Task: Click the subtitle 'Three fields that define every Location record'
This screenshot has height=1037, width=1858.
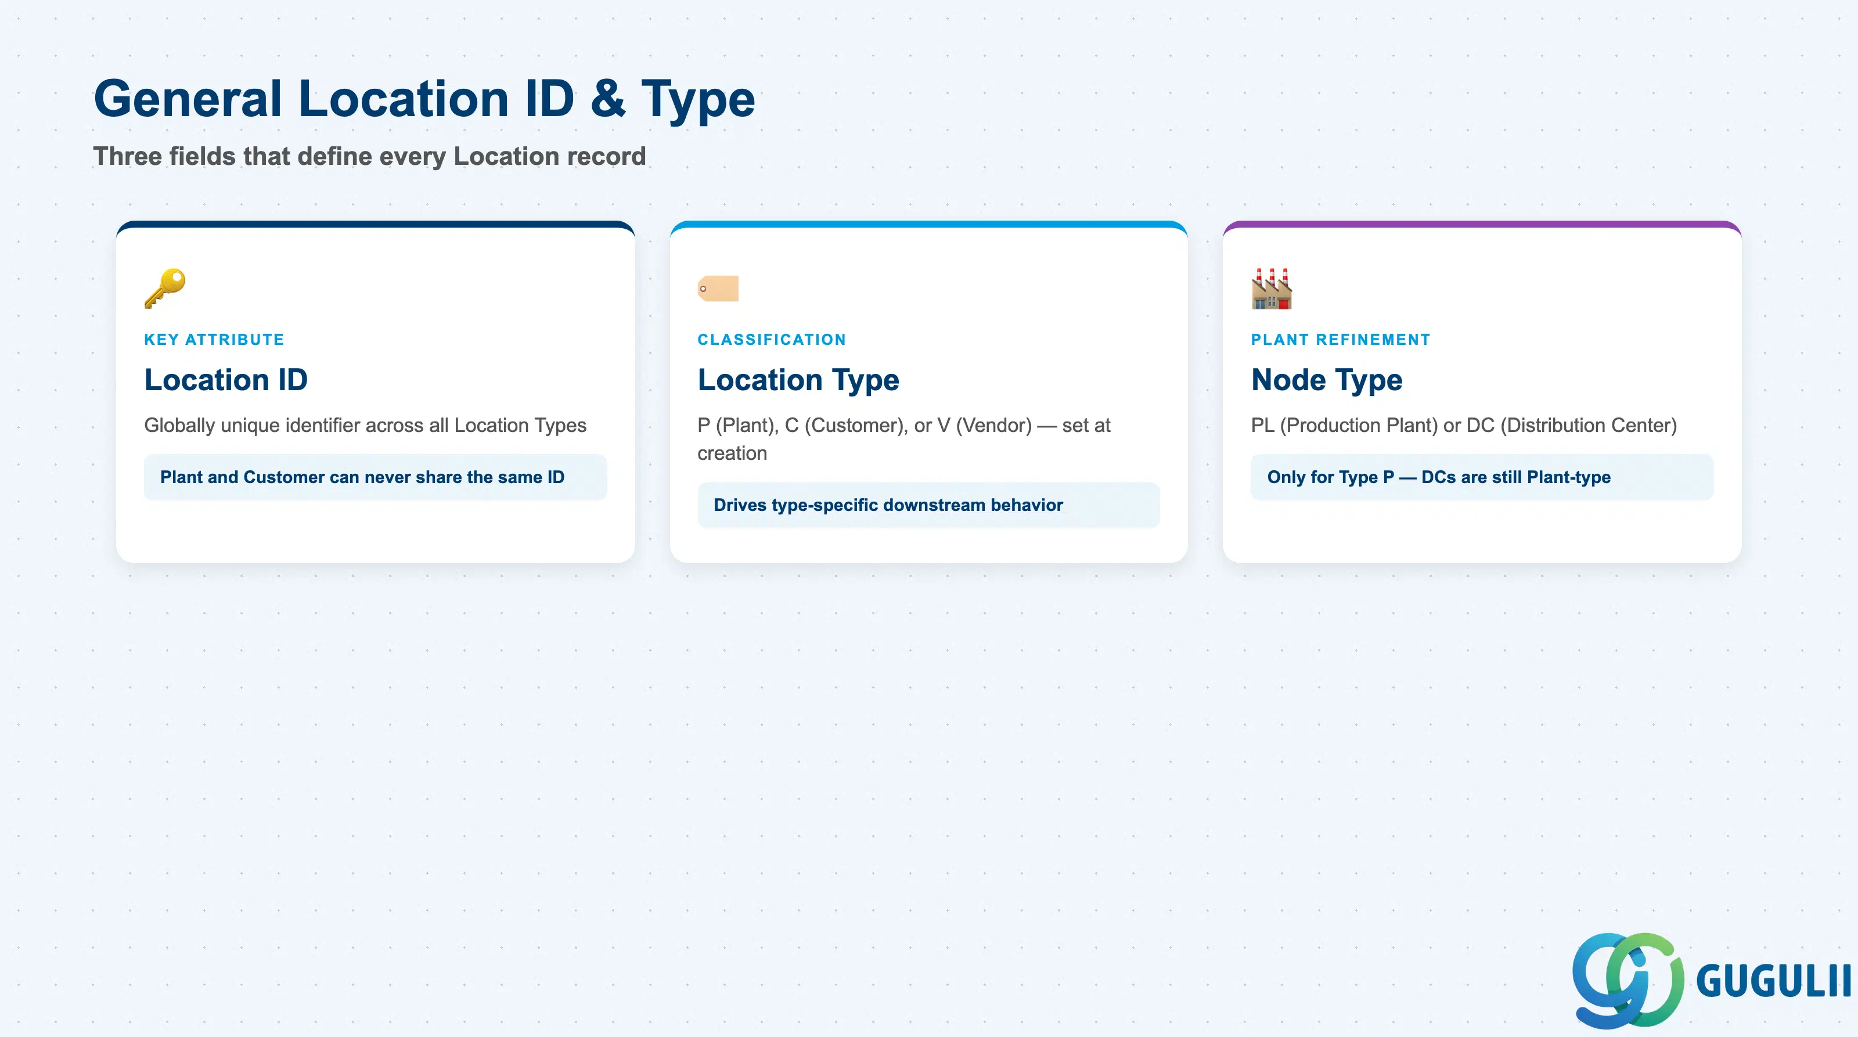Action: (x=369, y=157)
